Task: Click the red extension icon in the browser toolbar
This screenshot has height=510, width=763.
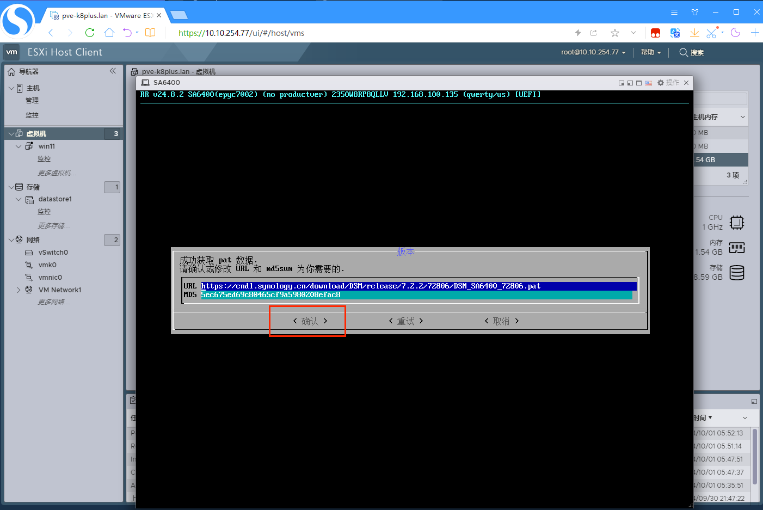Action: pyautogui.click(x=656, y=33)
